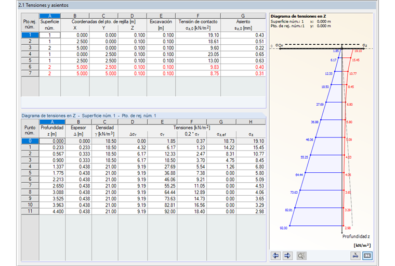This screenshot has height=266, width=395.
Task: Go to next grid point with right arrow
Action: (x=287, y=256)
